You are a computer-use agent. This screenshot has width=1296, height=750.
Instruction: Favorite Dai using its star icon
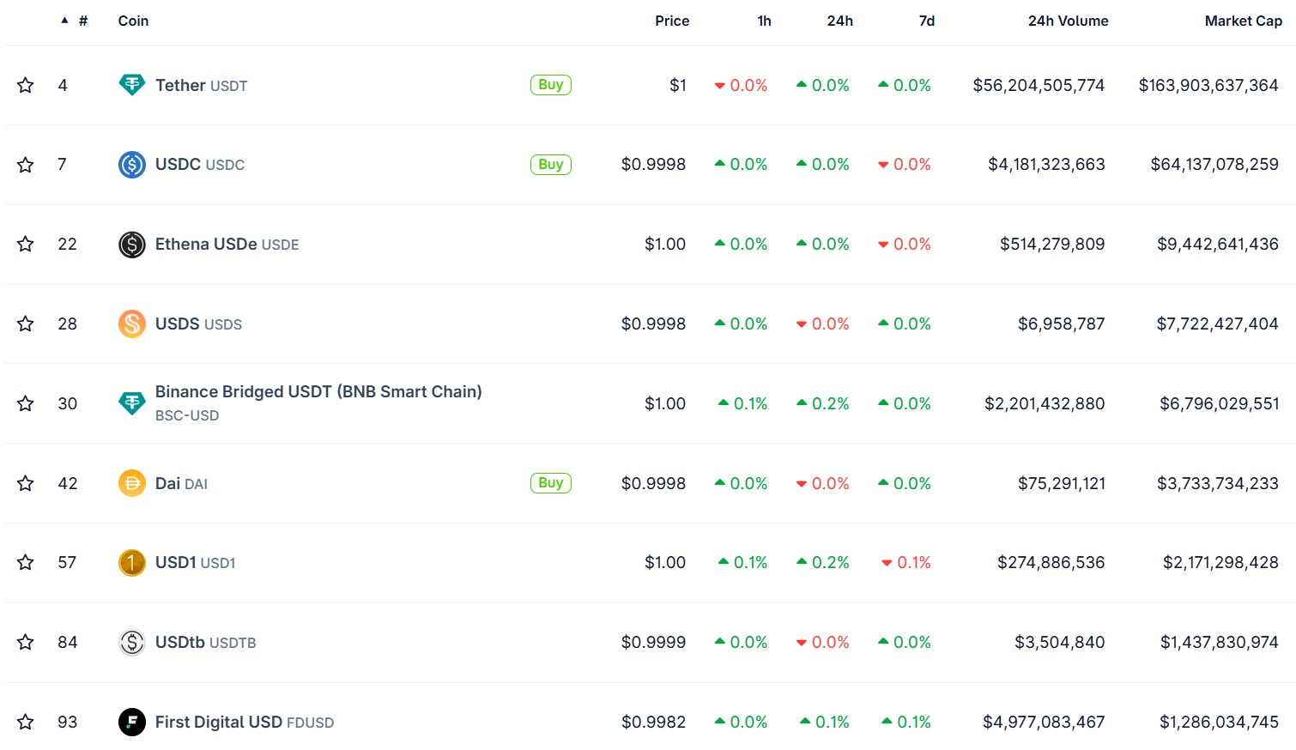pos(25,483)
